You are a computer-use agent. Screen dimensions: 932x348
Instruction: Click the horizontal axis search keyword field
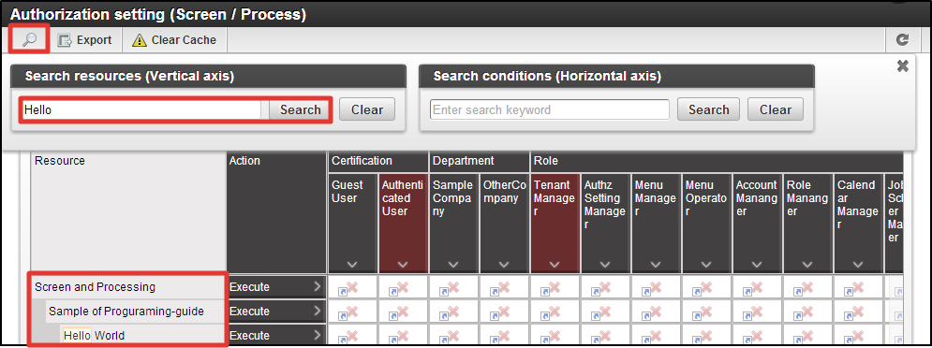click(x=549, y=109)
